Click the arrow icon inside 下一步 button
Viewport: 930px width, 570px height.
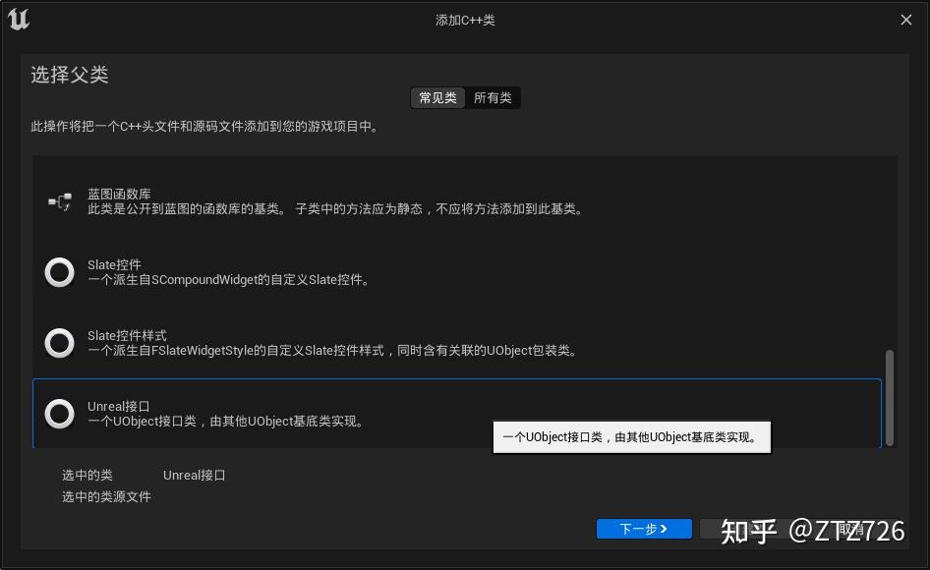(x=667, y=529)
